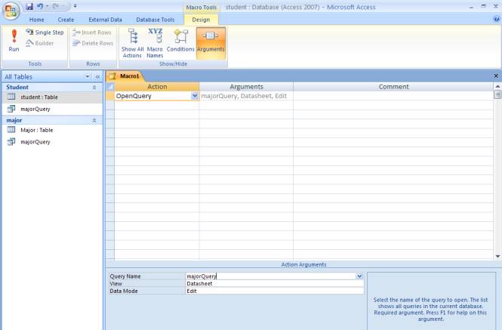Image resolution: width=502 pixels, height=330 pixels.
Task: Click Insert Rows
Action: 92,32
